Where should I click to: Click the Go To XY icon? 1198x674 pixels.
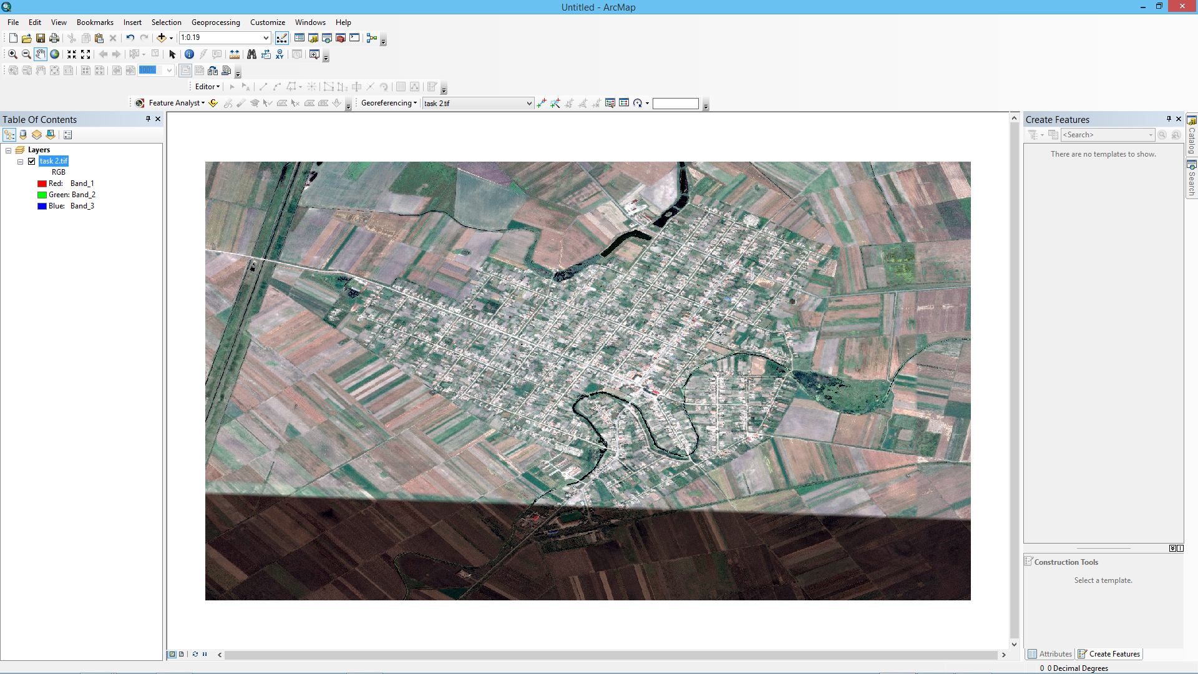[x=280, y=54]
